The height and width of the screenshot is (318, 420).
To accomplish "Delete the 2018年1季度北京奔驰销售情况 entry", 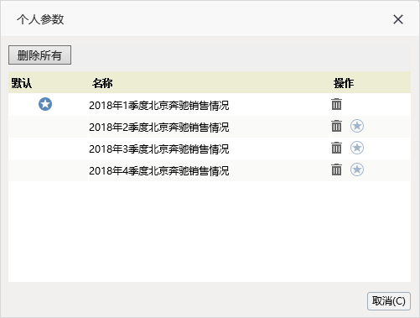I will 336,104.
